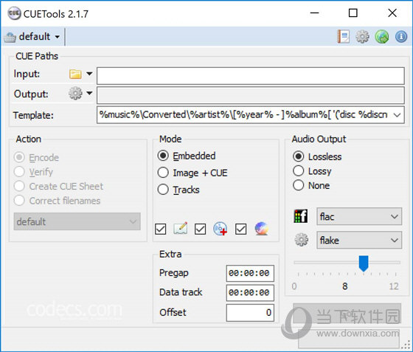Select Embedded mode radio button
The width and height of the screenshot is (413, 352).
click(x=163, y=156)
